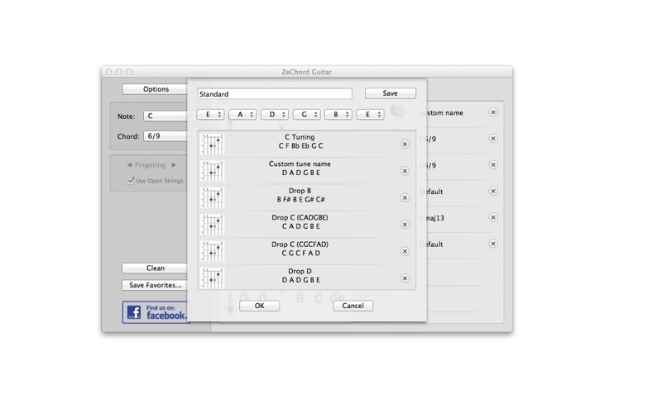The image size is (662, 413).
Task: Open the D string note dropdown
Action: (275, 114)
